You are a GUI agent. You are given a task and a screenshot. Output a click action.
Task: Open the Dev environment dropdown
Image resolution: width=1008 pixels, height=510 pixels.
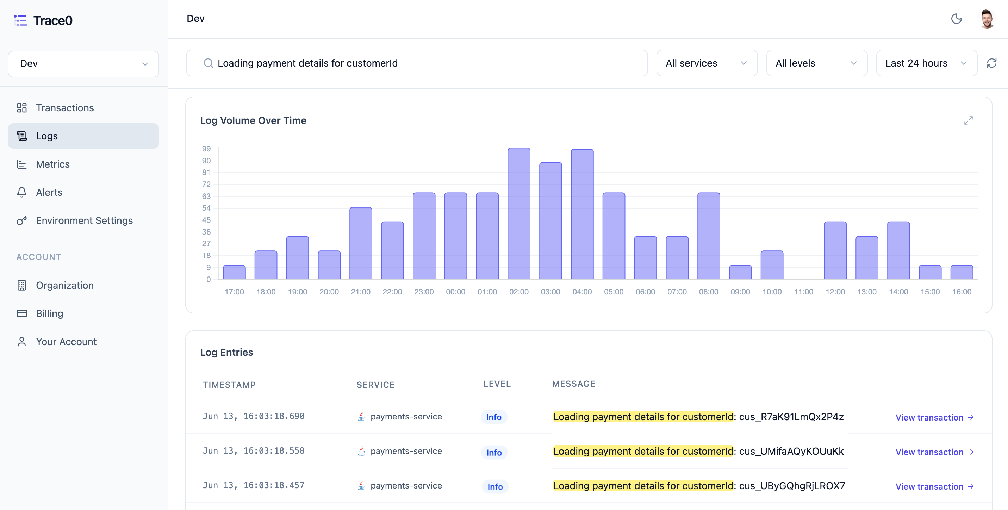point(83,64)
